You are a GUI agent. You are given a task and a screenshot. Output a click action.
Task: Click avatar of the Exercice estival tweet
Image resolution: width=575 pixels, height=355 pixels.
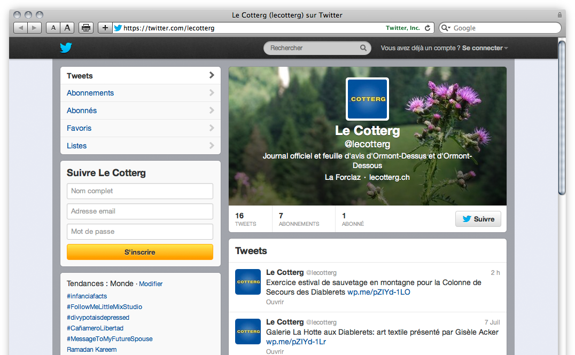248,282
